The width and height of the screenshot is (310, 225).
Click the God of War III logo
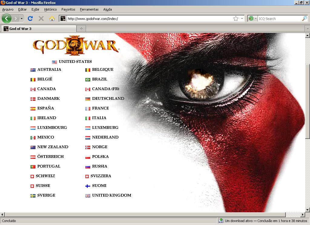coord(76,46)
